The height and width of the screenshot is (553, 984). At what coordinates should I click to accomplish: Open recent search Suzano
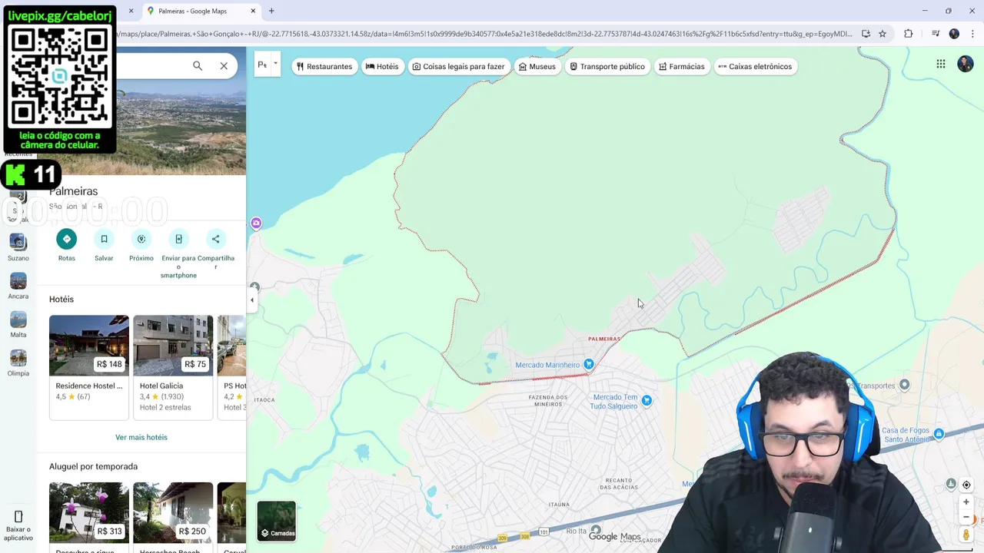click(18, 248)
